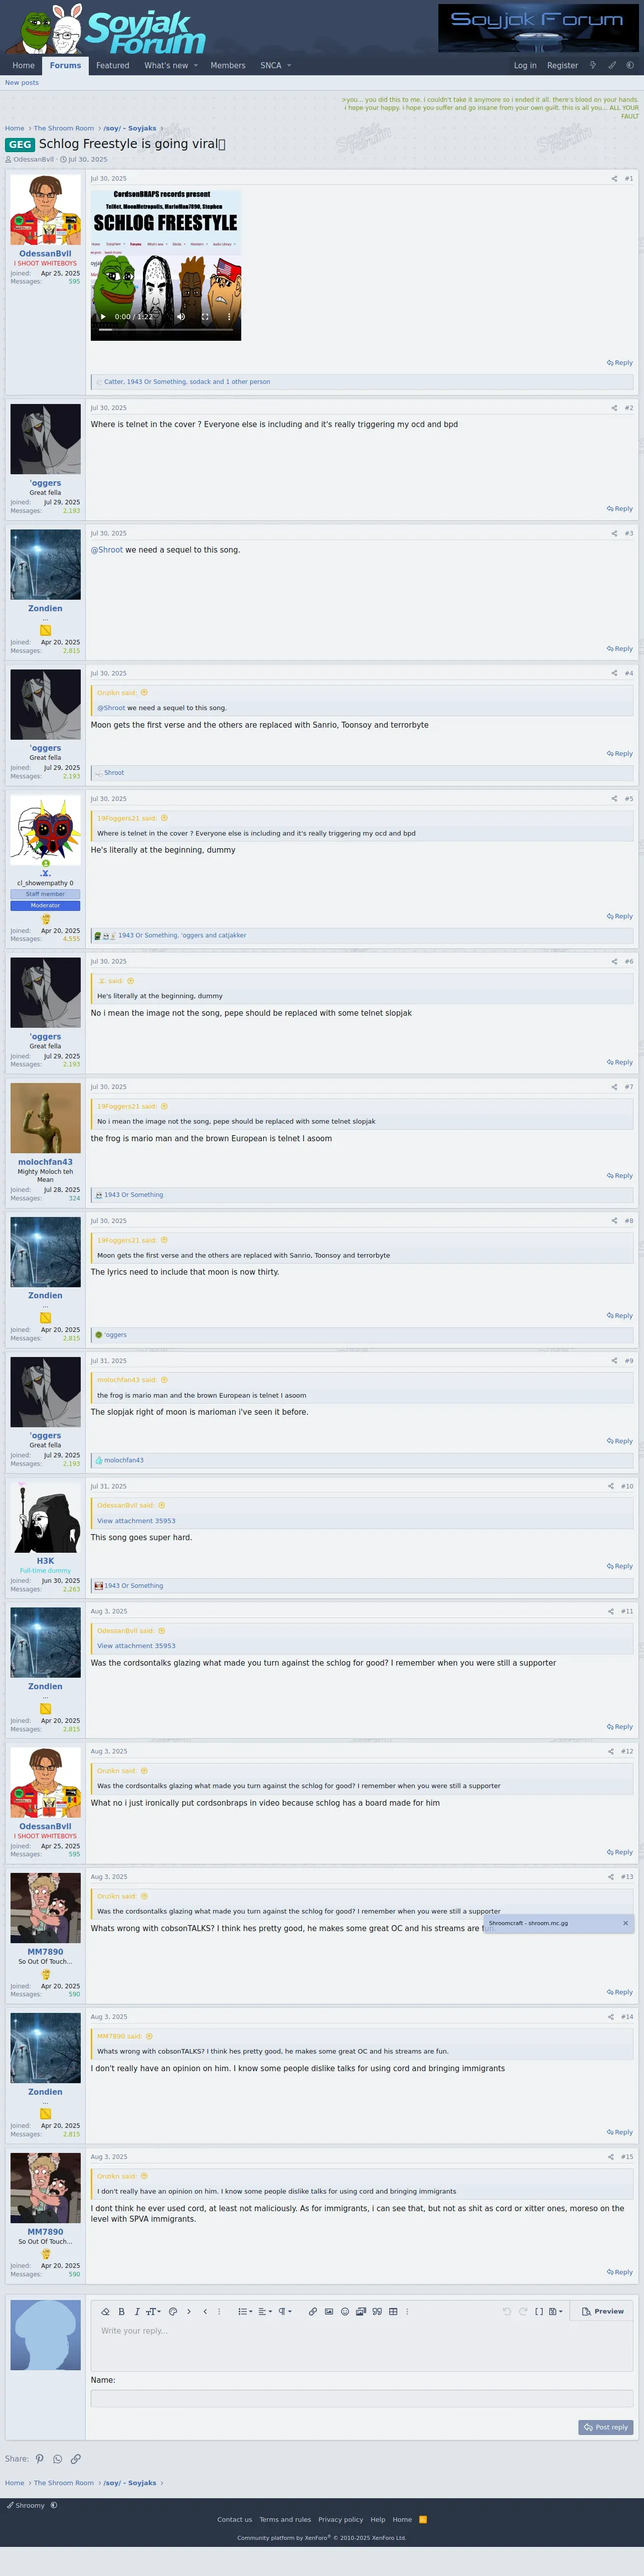Click the paintbrush style icon in the header
Image resolution: width=644 pixels, height=2576 pixels.
[x=612, y=65]
